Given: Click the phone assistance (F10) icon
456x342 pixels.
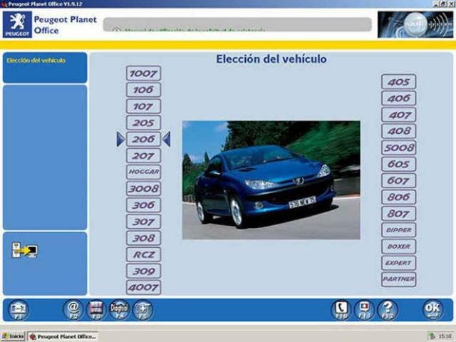Looking at the screenshot, I should [x=341, y=309].
